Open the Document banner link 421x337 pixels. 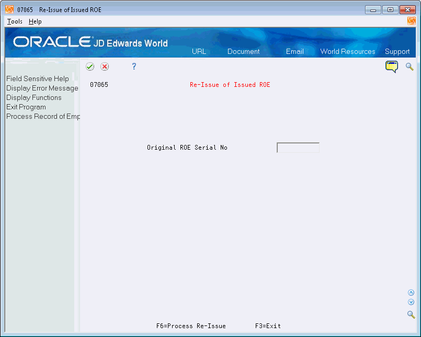point(244,51)
